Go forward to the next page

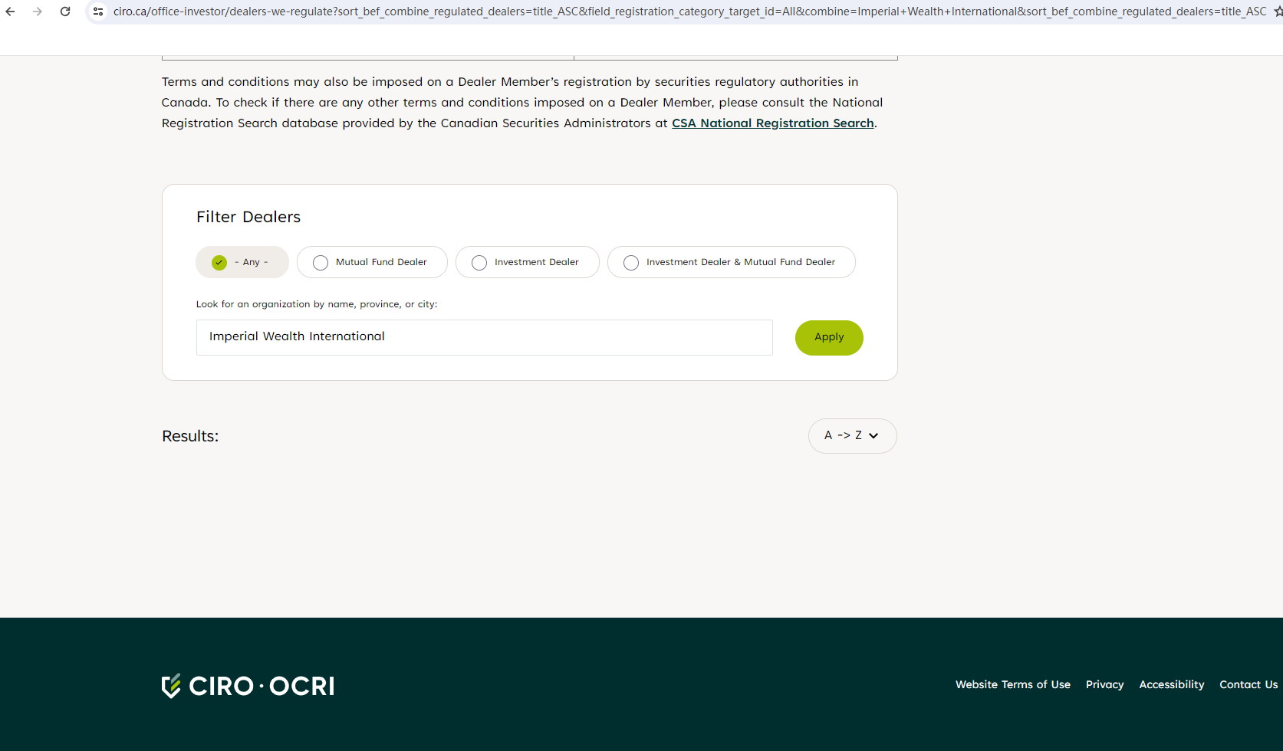pyautogui.click(x=38, y=11)
